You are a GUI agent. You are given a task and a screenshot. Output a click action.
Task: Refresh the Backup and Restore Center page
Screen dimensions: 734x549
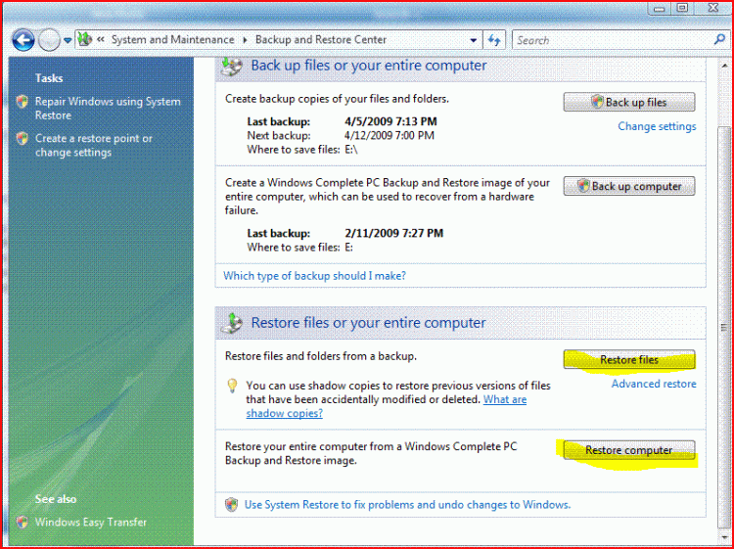point(494,41)
